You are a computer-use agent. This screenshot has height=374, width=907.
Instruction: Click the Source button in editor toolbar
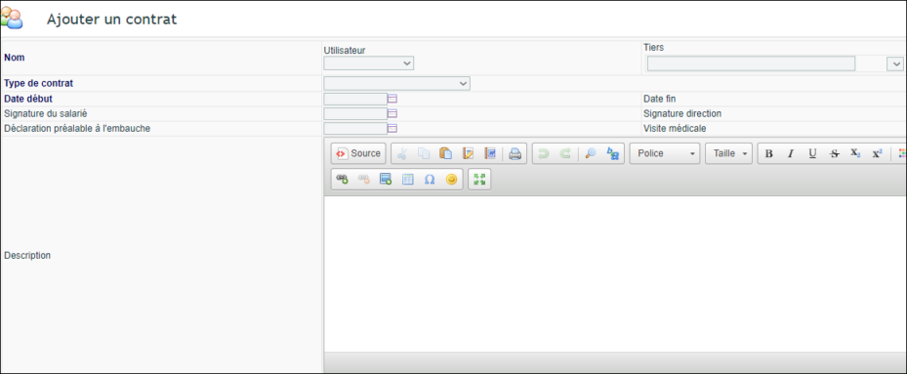[358, 153]
